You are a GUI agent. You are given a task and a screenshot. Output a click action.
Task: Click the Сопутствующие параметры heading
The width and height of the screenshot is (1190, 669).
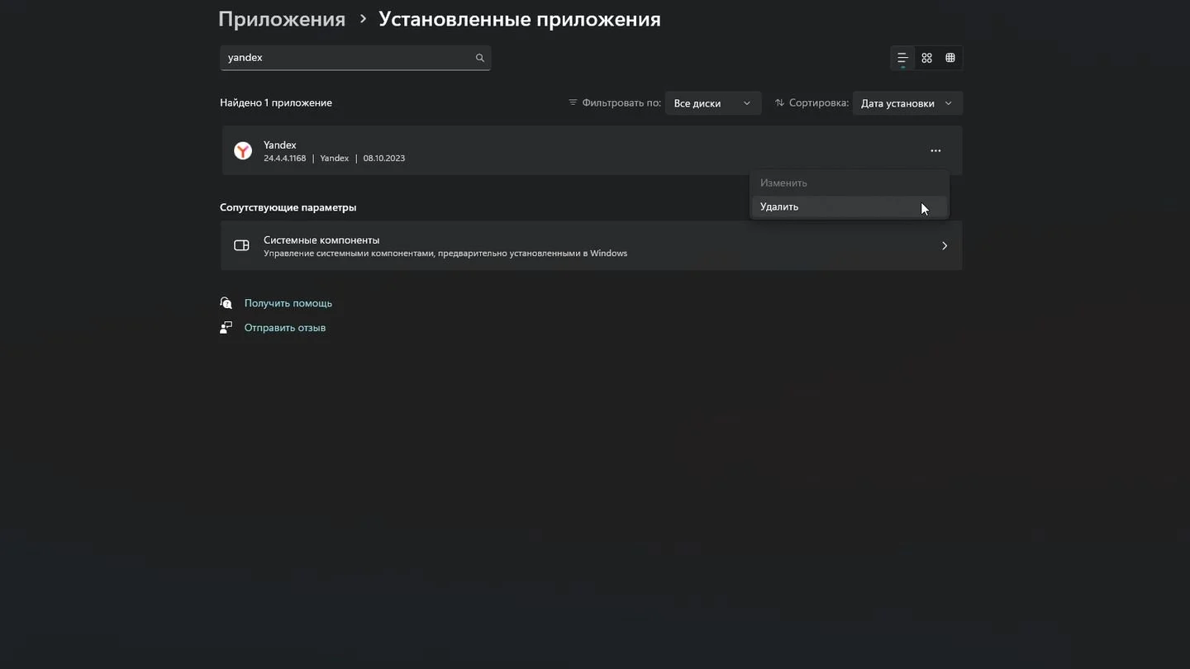point(288,207)
